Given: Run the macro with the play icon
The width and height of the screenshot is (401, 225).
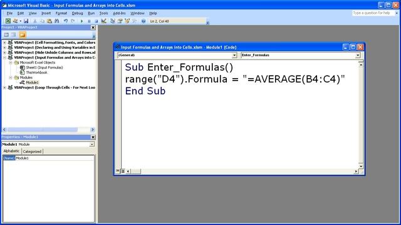Looking at the screenshot, I should click(82, 21).
